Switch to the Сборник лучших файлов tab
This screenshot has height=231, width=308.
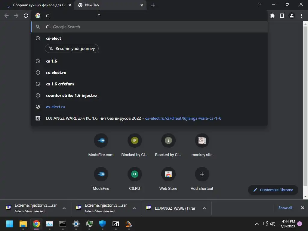[x=37, y=5]
